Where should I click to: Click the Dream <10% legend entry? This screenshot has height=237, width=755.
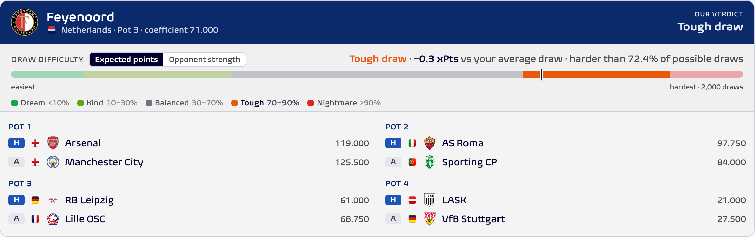tap(40, 103)
